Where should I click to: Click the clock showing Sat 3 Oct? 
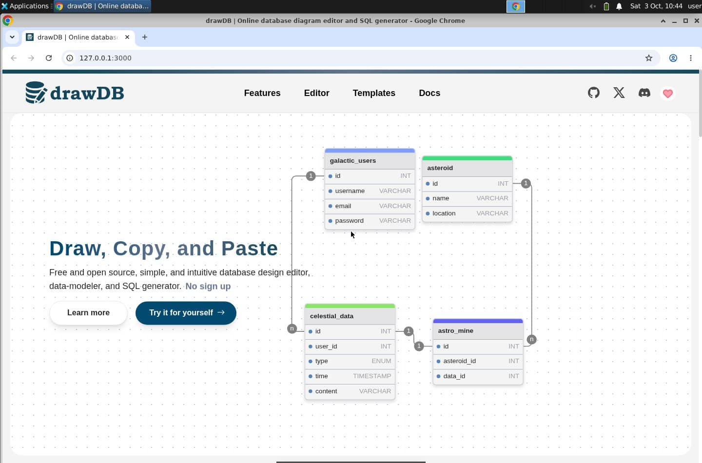(x=656, y=6)
